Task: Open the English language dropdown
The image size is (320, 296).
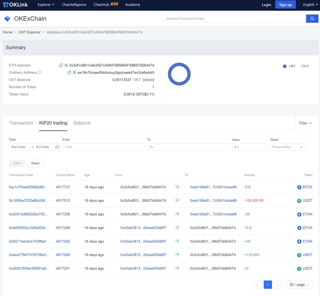Action: (310, 5)
